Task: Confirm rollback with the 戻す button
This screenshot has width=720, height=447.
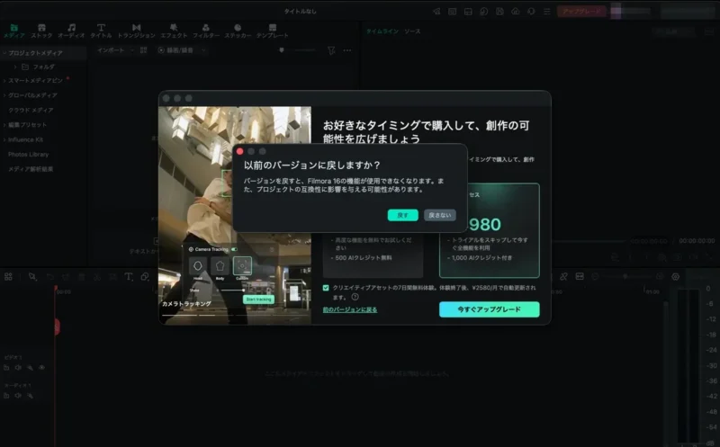Action: [x=402, y=215]
